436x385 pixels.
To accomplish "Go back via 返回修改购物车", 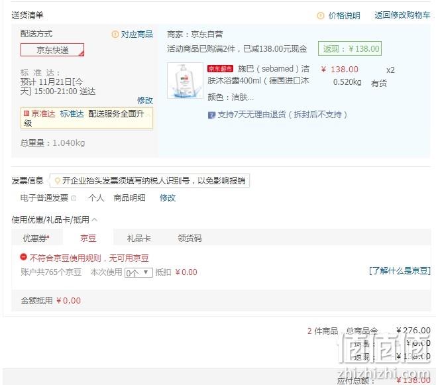I will pos(402,15).
